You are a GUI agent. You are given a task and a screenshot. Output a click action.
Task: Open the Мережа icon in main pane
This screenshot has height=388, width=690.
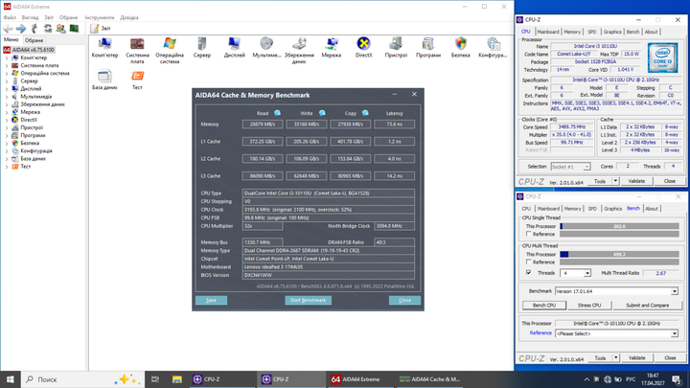(x=331, y=47)
